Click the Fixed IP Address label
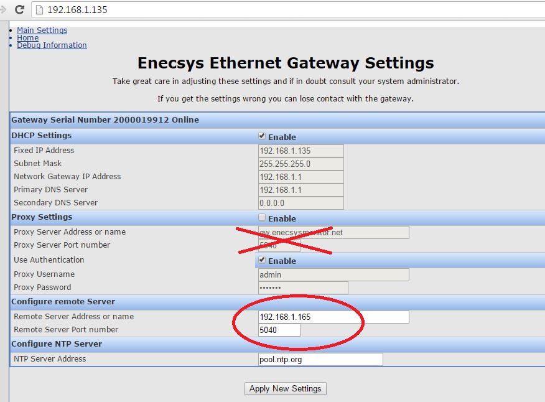545x402 pixels. (x=44, y=150)
